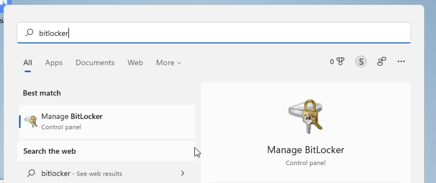The height and width of the screenshot is (183, 436).
Task: Click the 'Control panel' label under the preview title
Action: (x=306, y=163)
